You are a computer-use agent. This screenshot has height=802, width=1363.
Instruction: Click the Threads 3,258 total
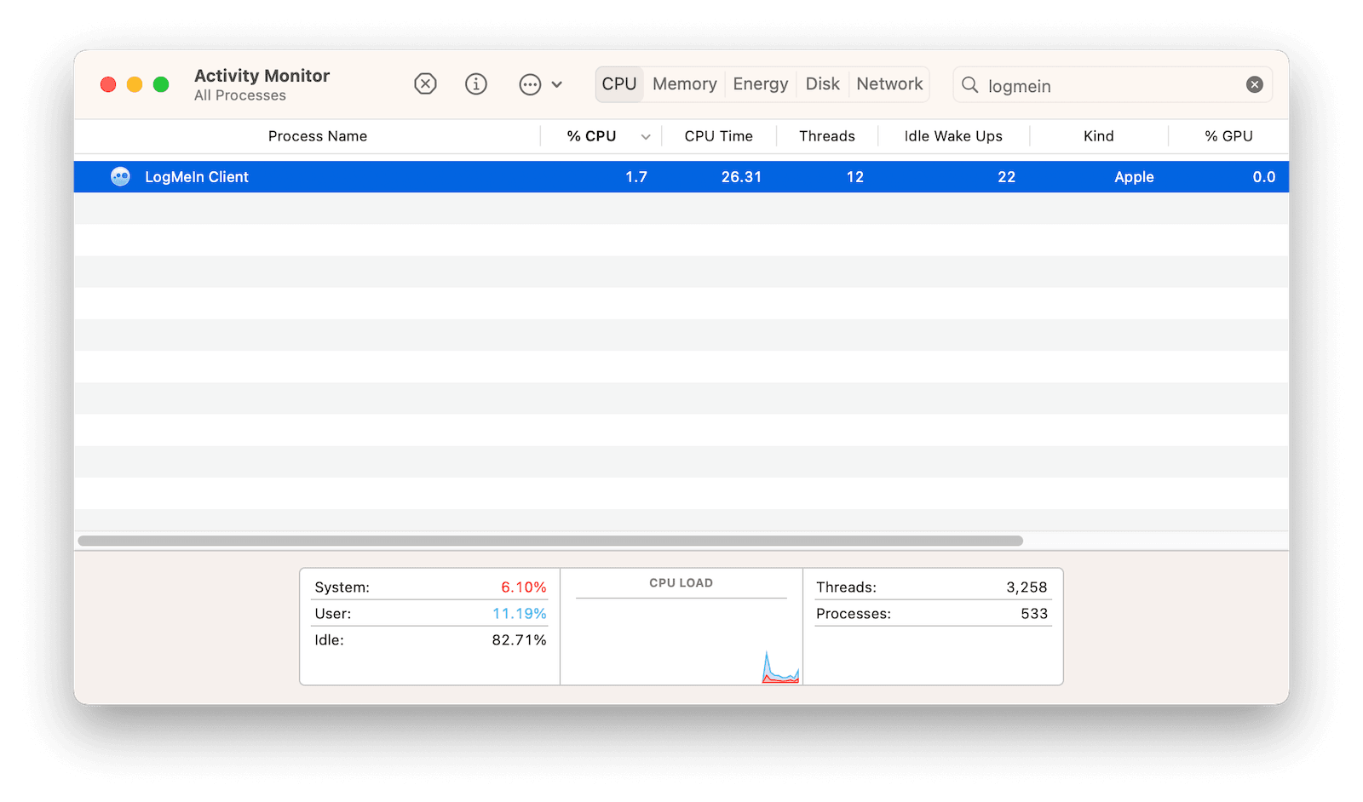[x=1027, y=587]
